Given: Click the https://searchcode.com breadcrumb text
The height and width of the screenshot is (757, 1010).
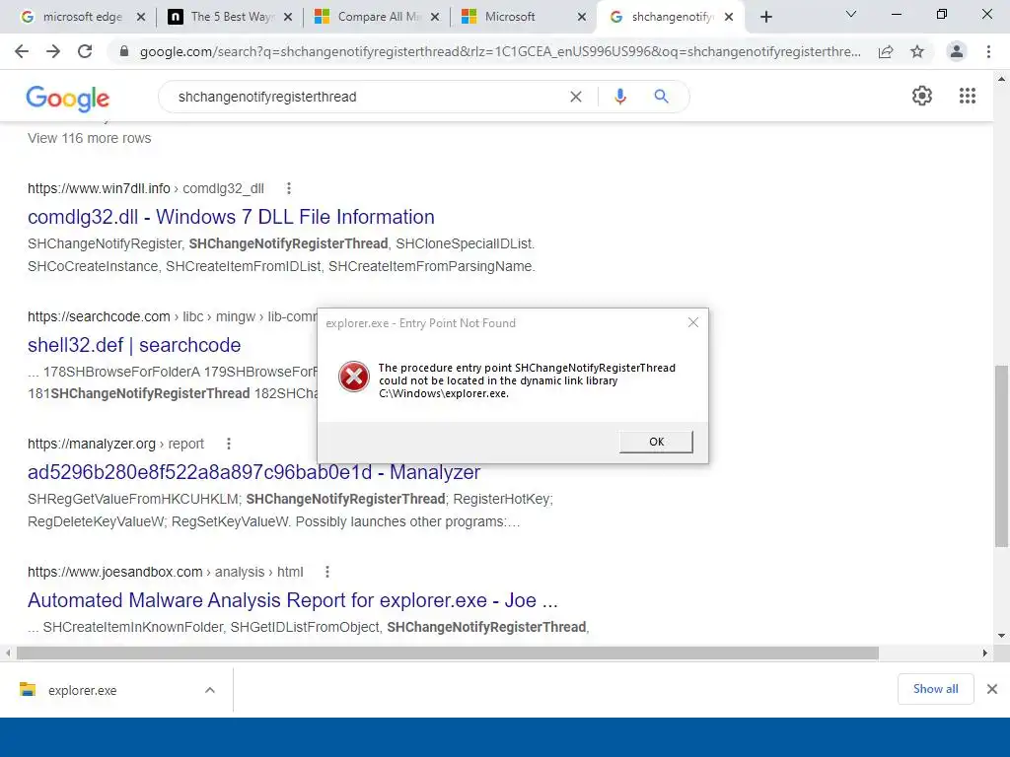Looking at the screenshot, I should [99, 316].
